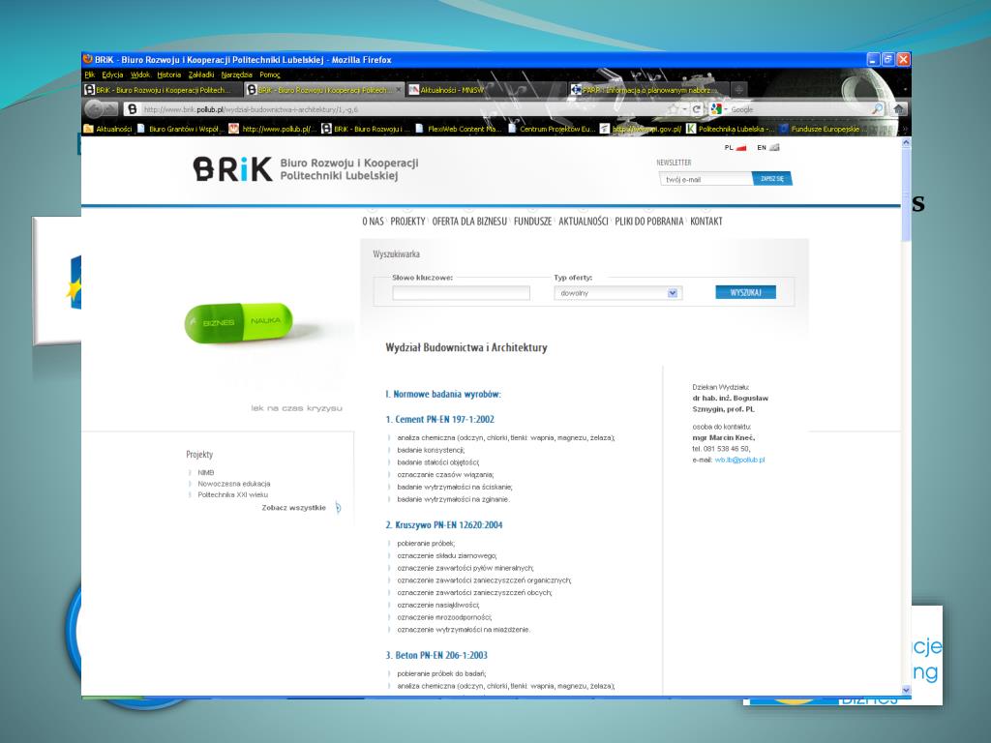Open the NIMB project link
The height and width of the screenshot is (743, 991).
pyautogui.click(x=205, y=472)
